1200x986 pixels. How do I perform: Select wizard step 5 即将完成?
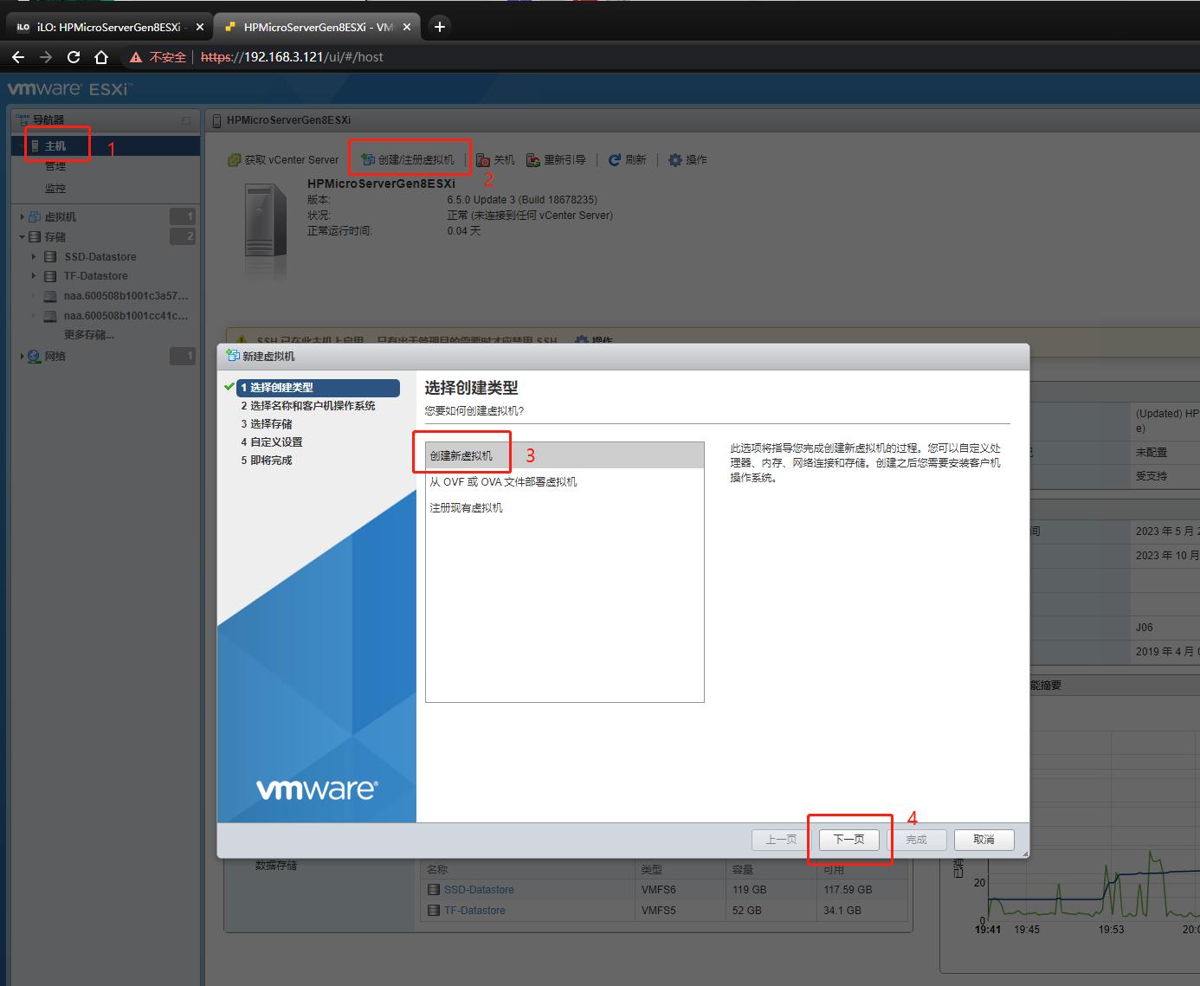click(x=267, y=461)
